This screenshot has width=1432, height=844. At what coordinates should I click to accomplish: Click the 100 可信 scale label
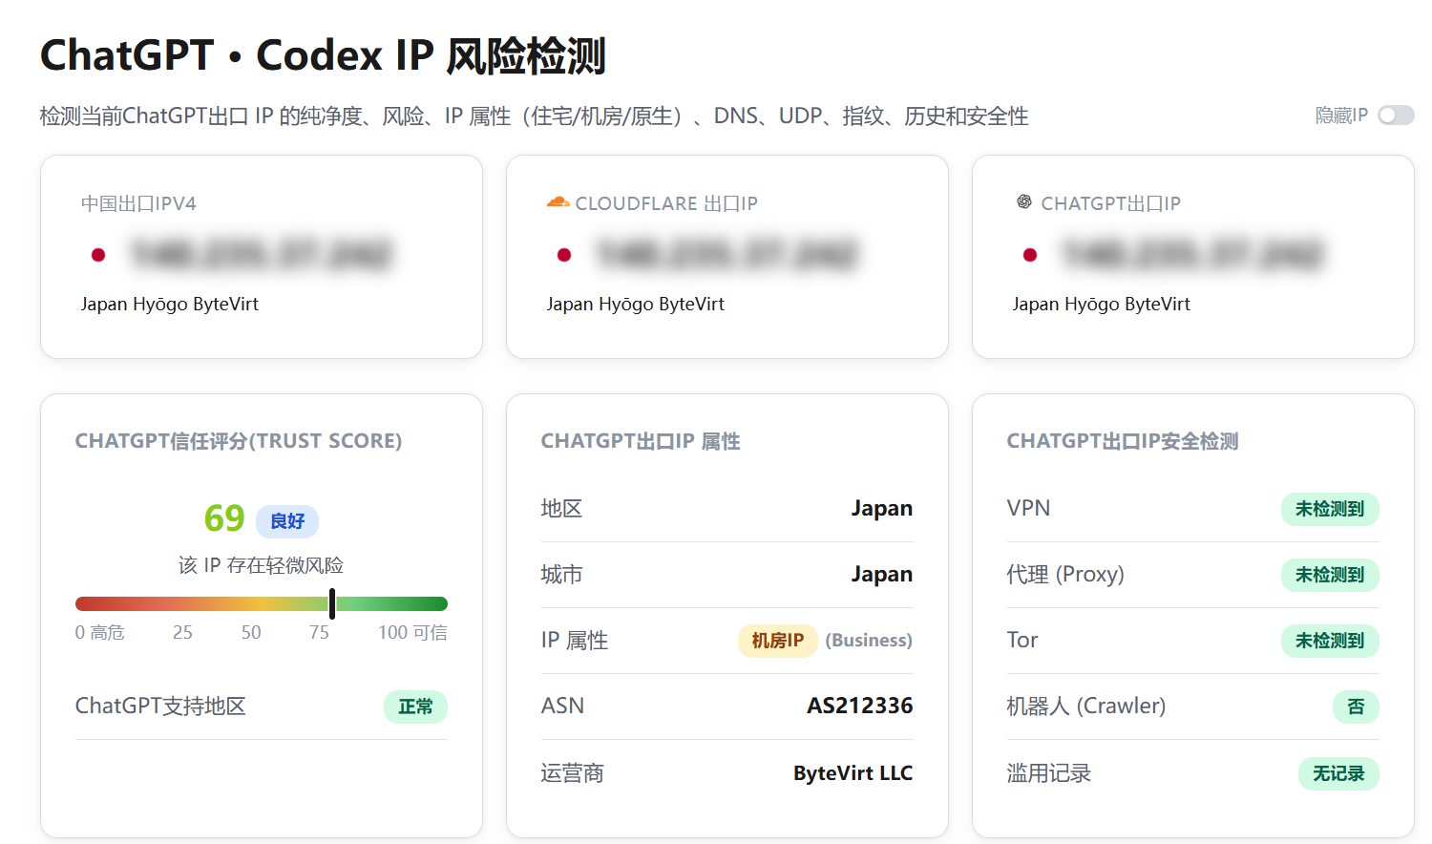pyautogui.click(x=412, y=632)
